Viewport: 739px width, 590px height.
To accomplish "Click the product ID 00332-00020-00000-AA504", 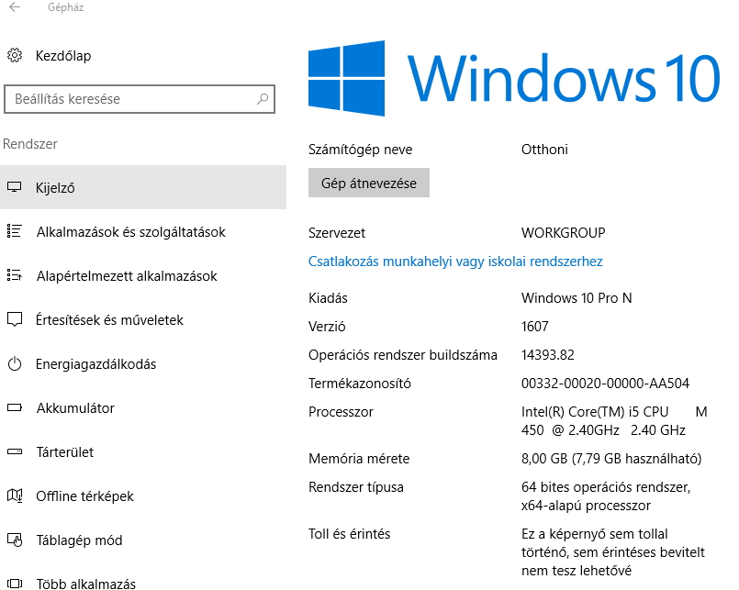I will coord(605,384).
